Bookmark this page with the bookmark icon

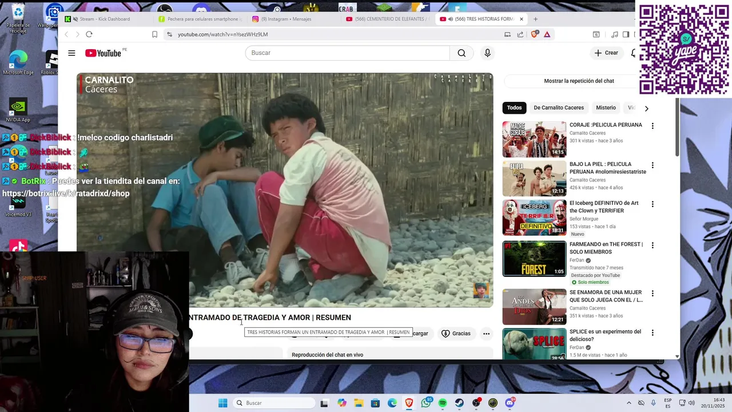click(x=154, y=34)
